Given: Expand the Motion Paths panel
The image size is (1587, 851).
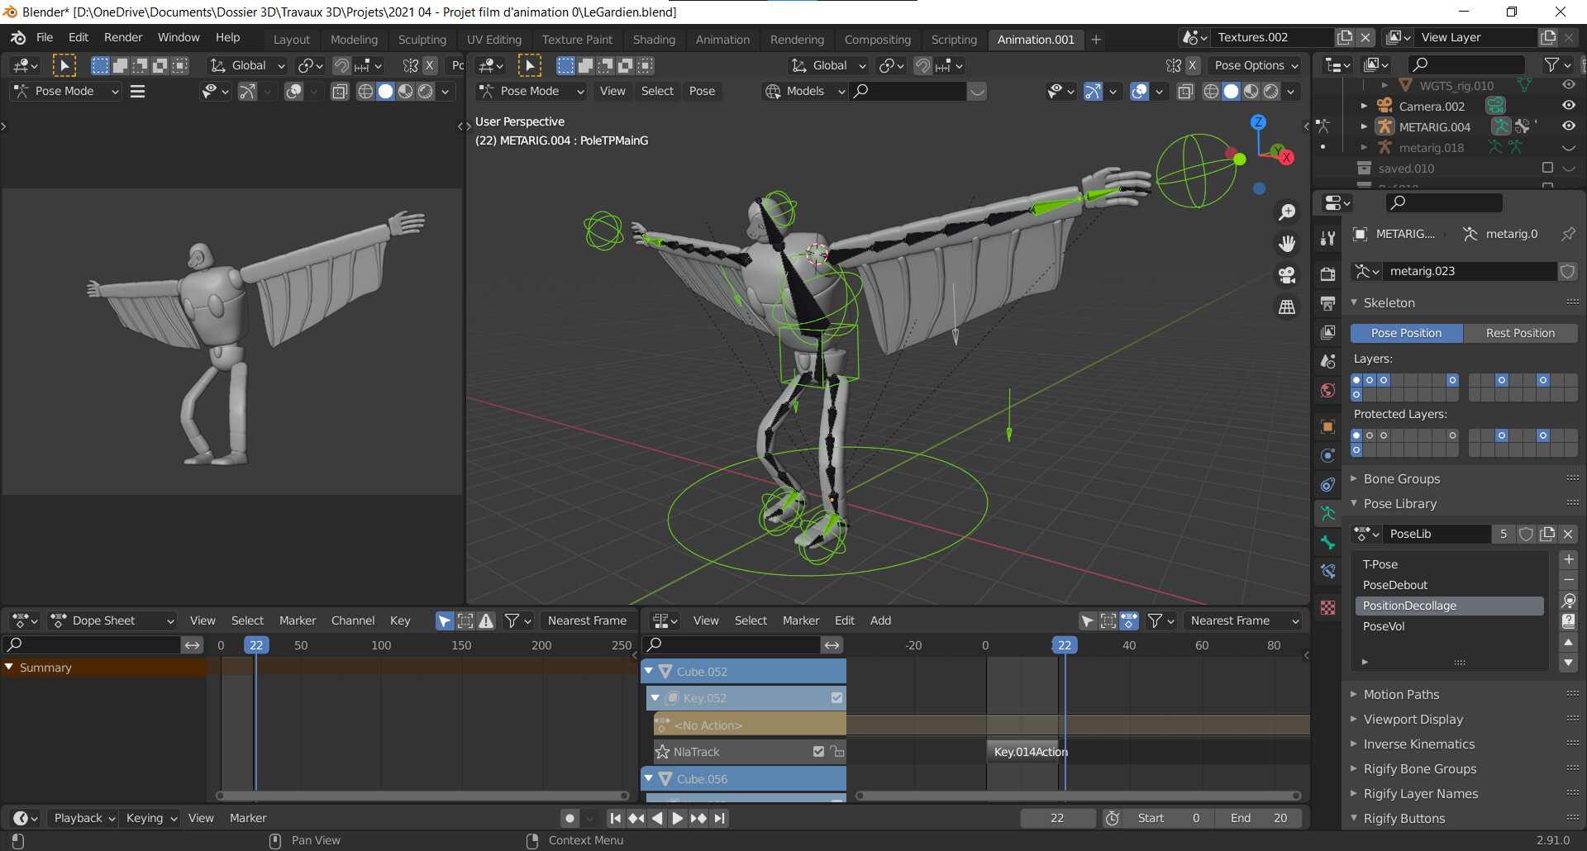Looking at the screenshot, I should [x=1400, y=694].
